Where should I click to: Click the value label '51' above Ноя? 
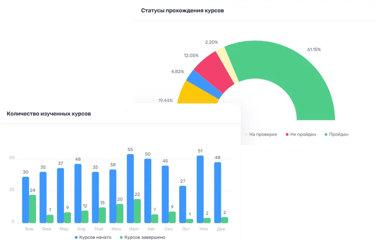(200, 151)
